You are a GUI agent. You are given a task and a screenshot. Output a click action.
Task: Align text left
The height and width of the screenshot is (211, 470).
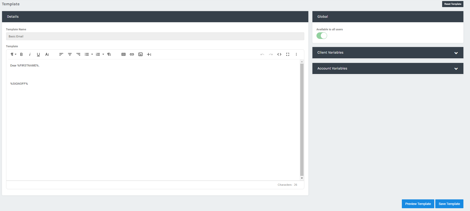(x=61, y=54)
